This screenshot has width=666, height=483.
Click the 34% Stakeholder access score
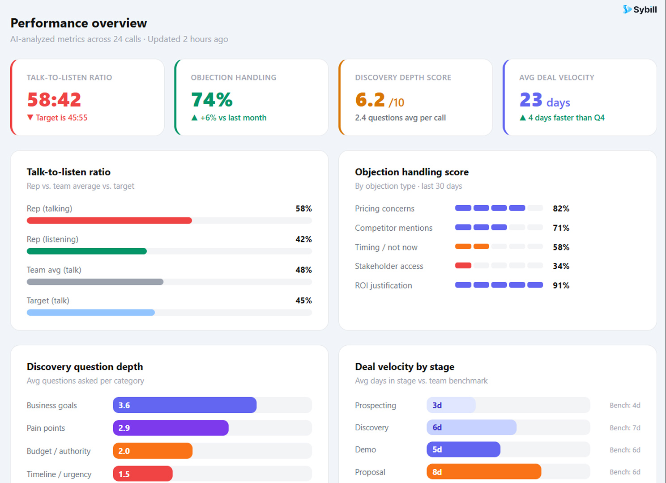coord(561,266)
